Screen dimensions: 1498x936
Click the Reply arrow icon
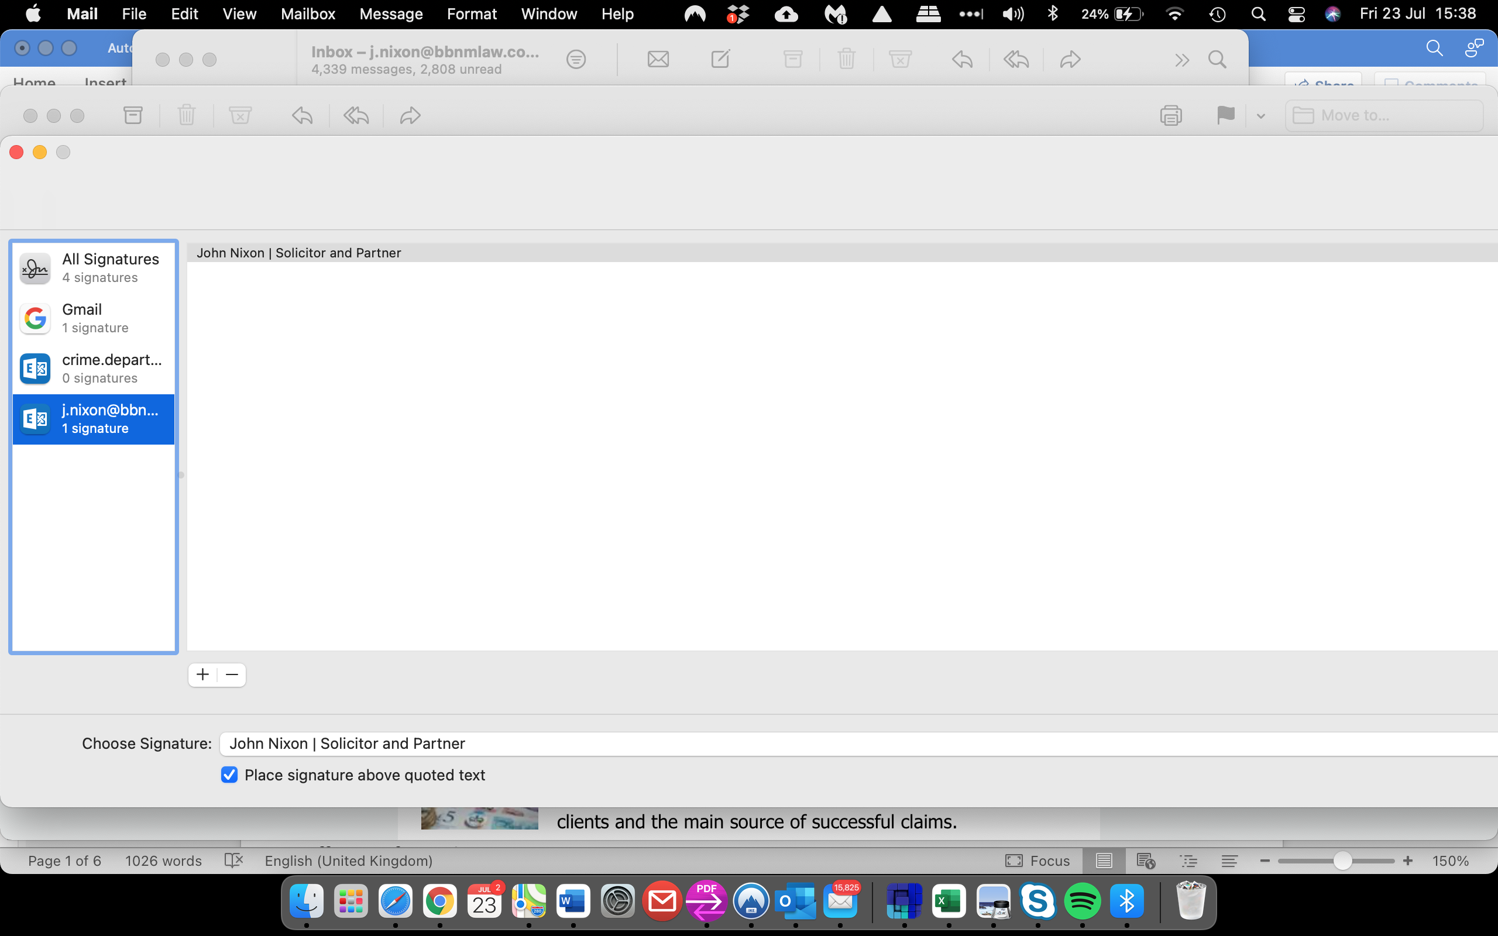point(302,115)
